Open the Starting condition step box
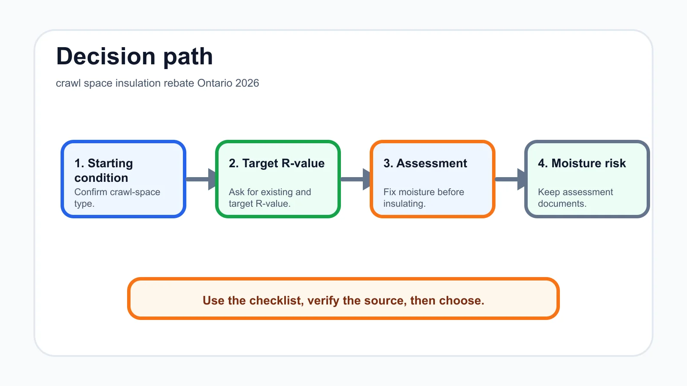Screen dimensions: 687x386 [x=124, y=179]
